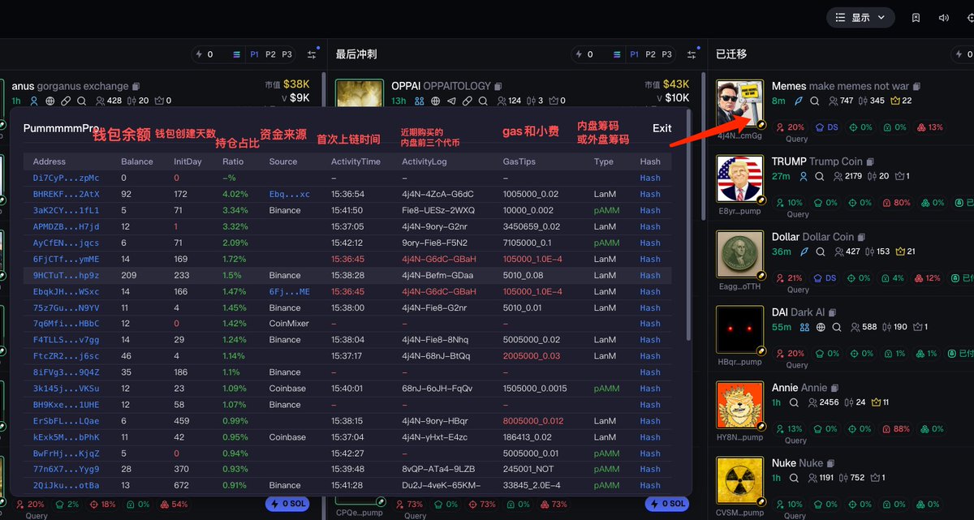Click Query under the TRUMP card
The height and width of the screenshot is (520, 974).
point(797,214)
